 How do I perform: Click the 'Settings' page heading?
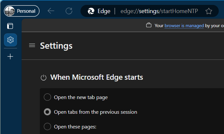(56, 46)
